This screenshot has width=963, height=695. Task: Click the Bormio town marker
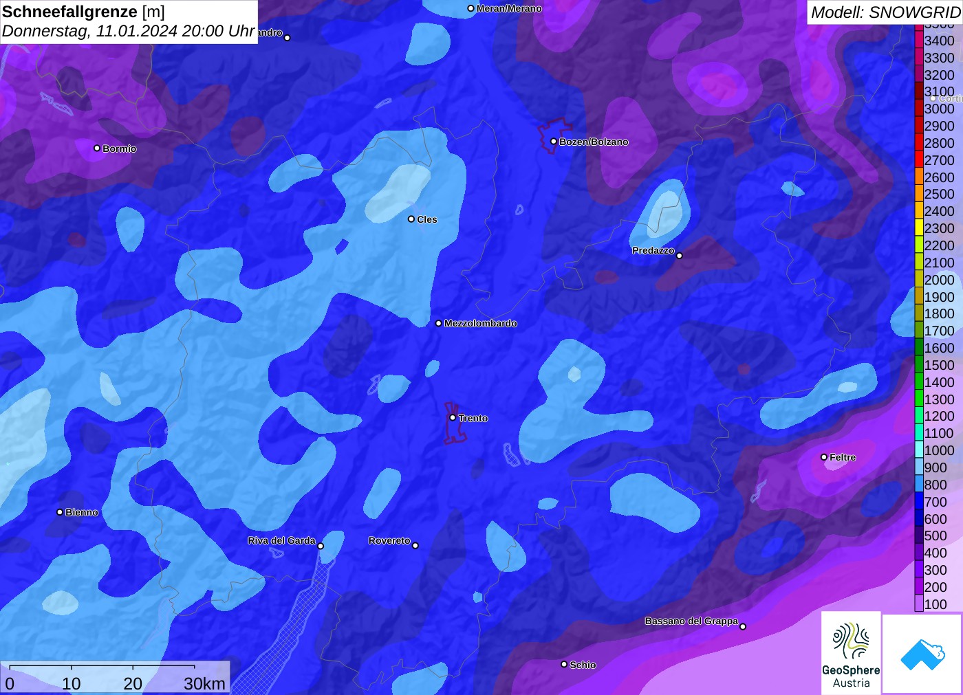pyautogui.click(x=97, y=148)
